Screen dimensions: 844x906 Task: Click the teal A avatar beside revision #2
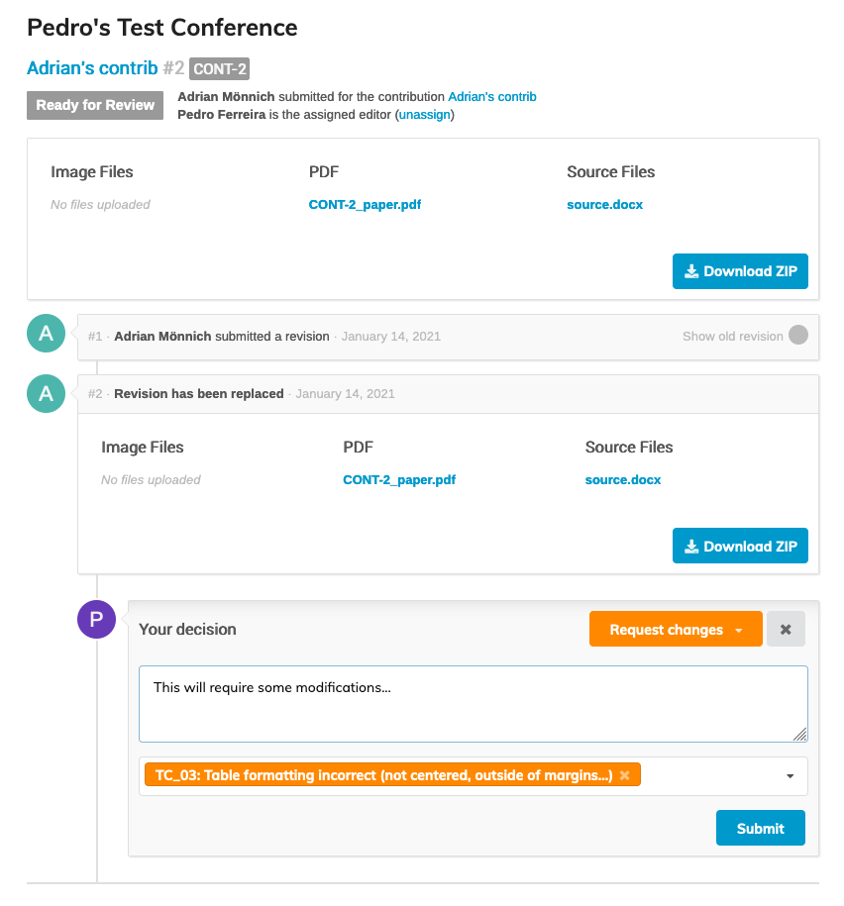click(x=46, y=393)
